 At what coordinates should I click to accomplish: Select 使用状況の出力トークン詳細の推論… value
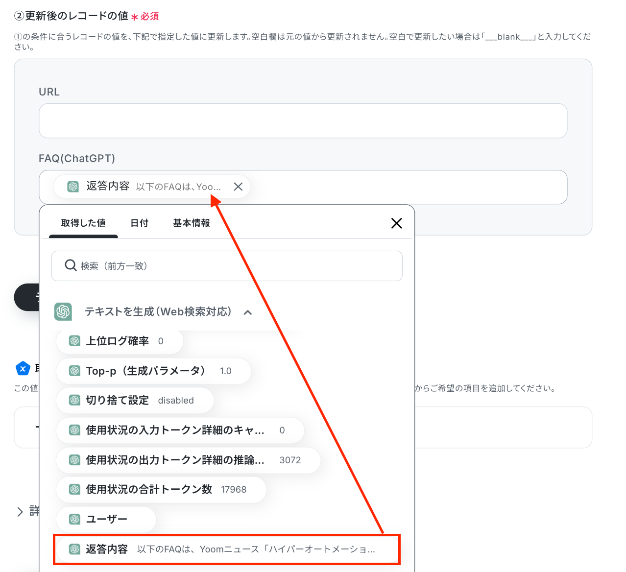(188, 460)
